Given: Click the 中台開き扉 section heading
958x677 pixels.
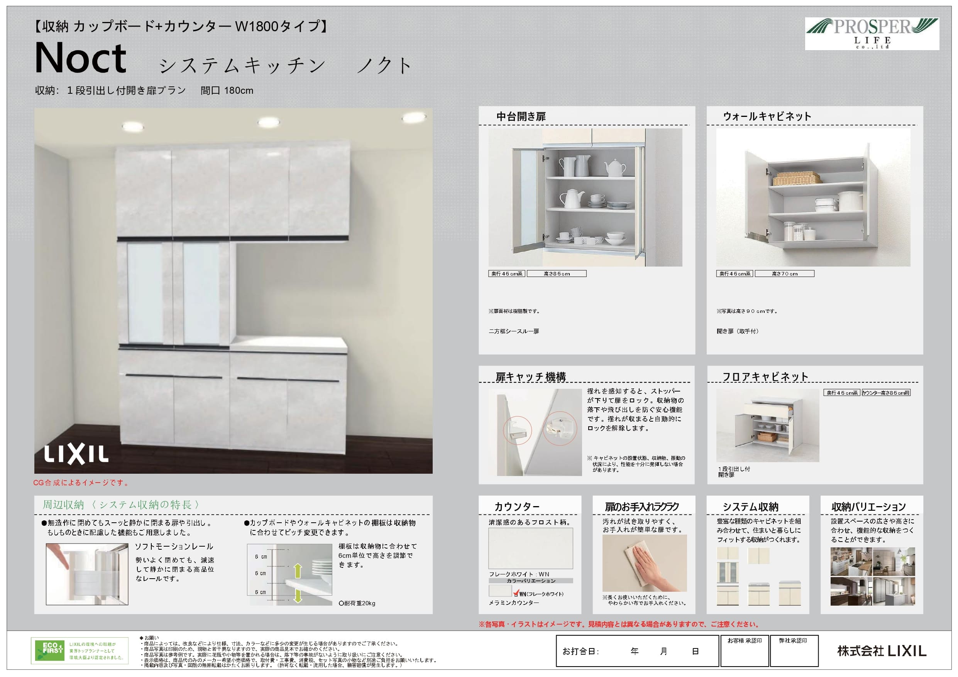Looking at the screenshot, I should [521, 116].
